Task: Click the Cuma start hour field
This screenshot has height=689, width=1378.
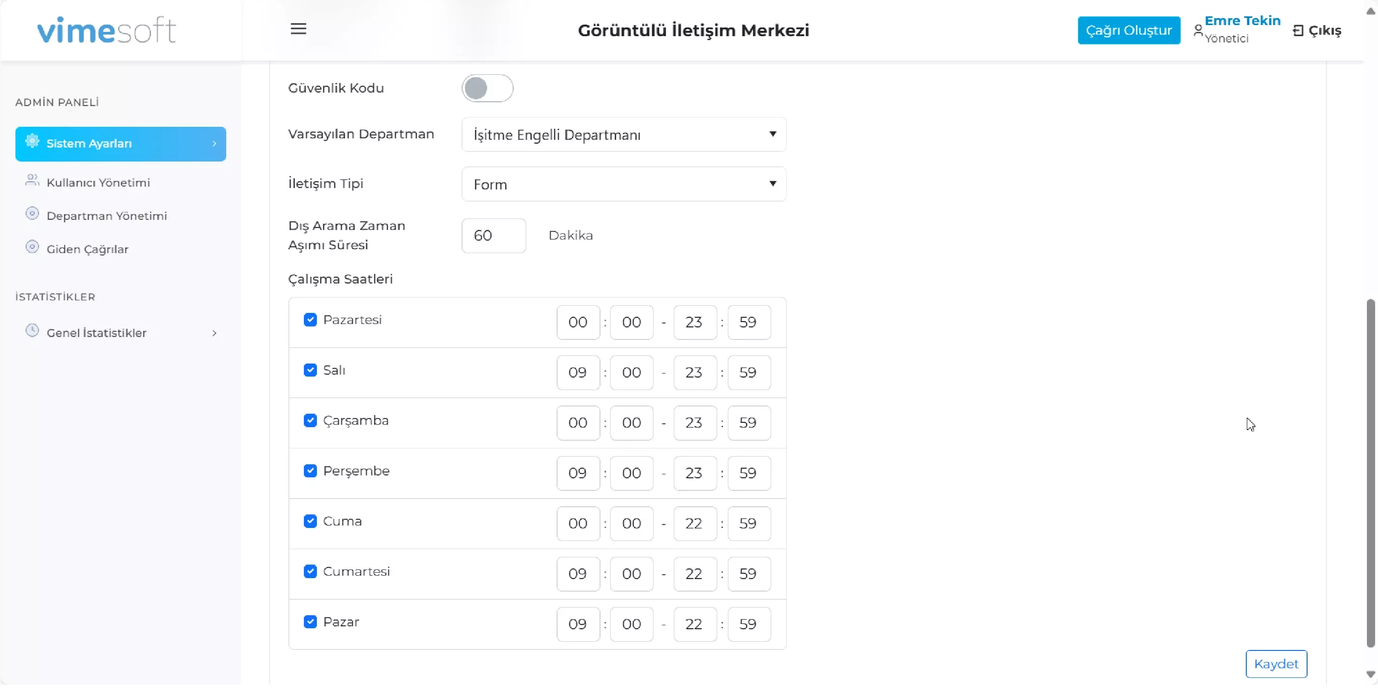Action: (578, 524)
